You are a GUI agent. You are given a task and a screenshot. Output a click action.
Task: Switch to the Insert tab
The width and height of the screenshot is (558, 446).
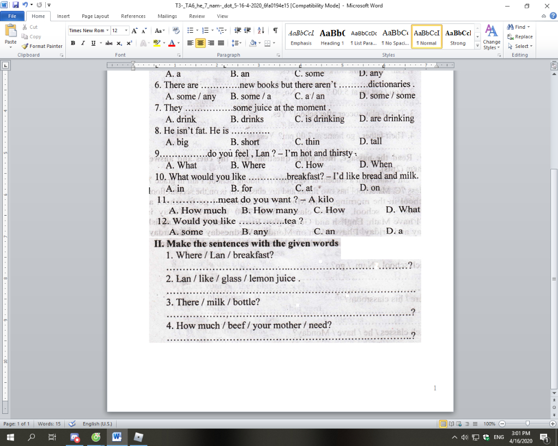click(63, 16)
